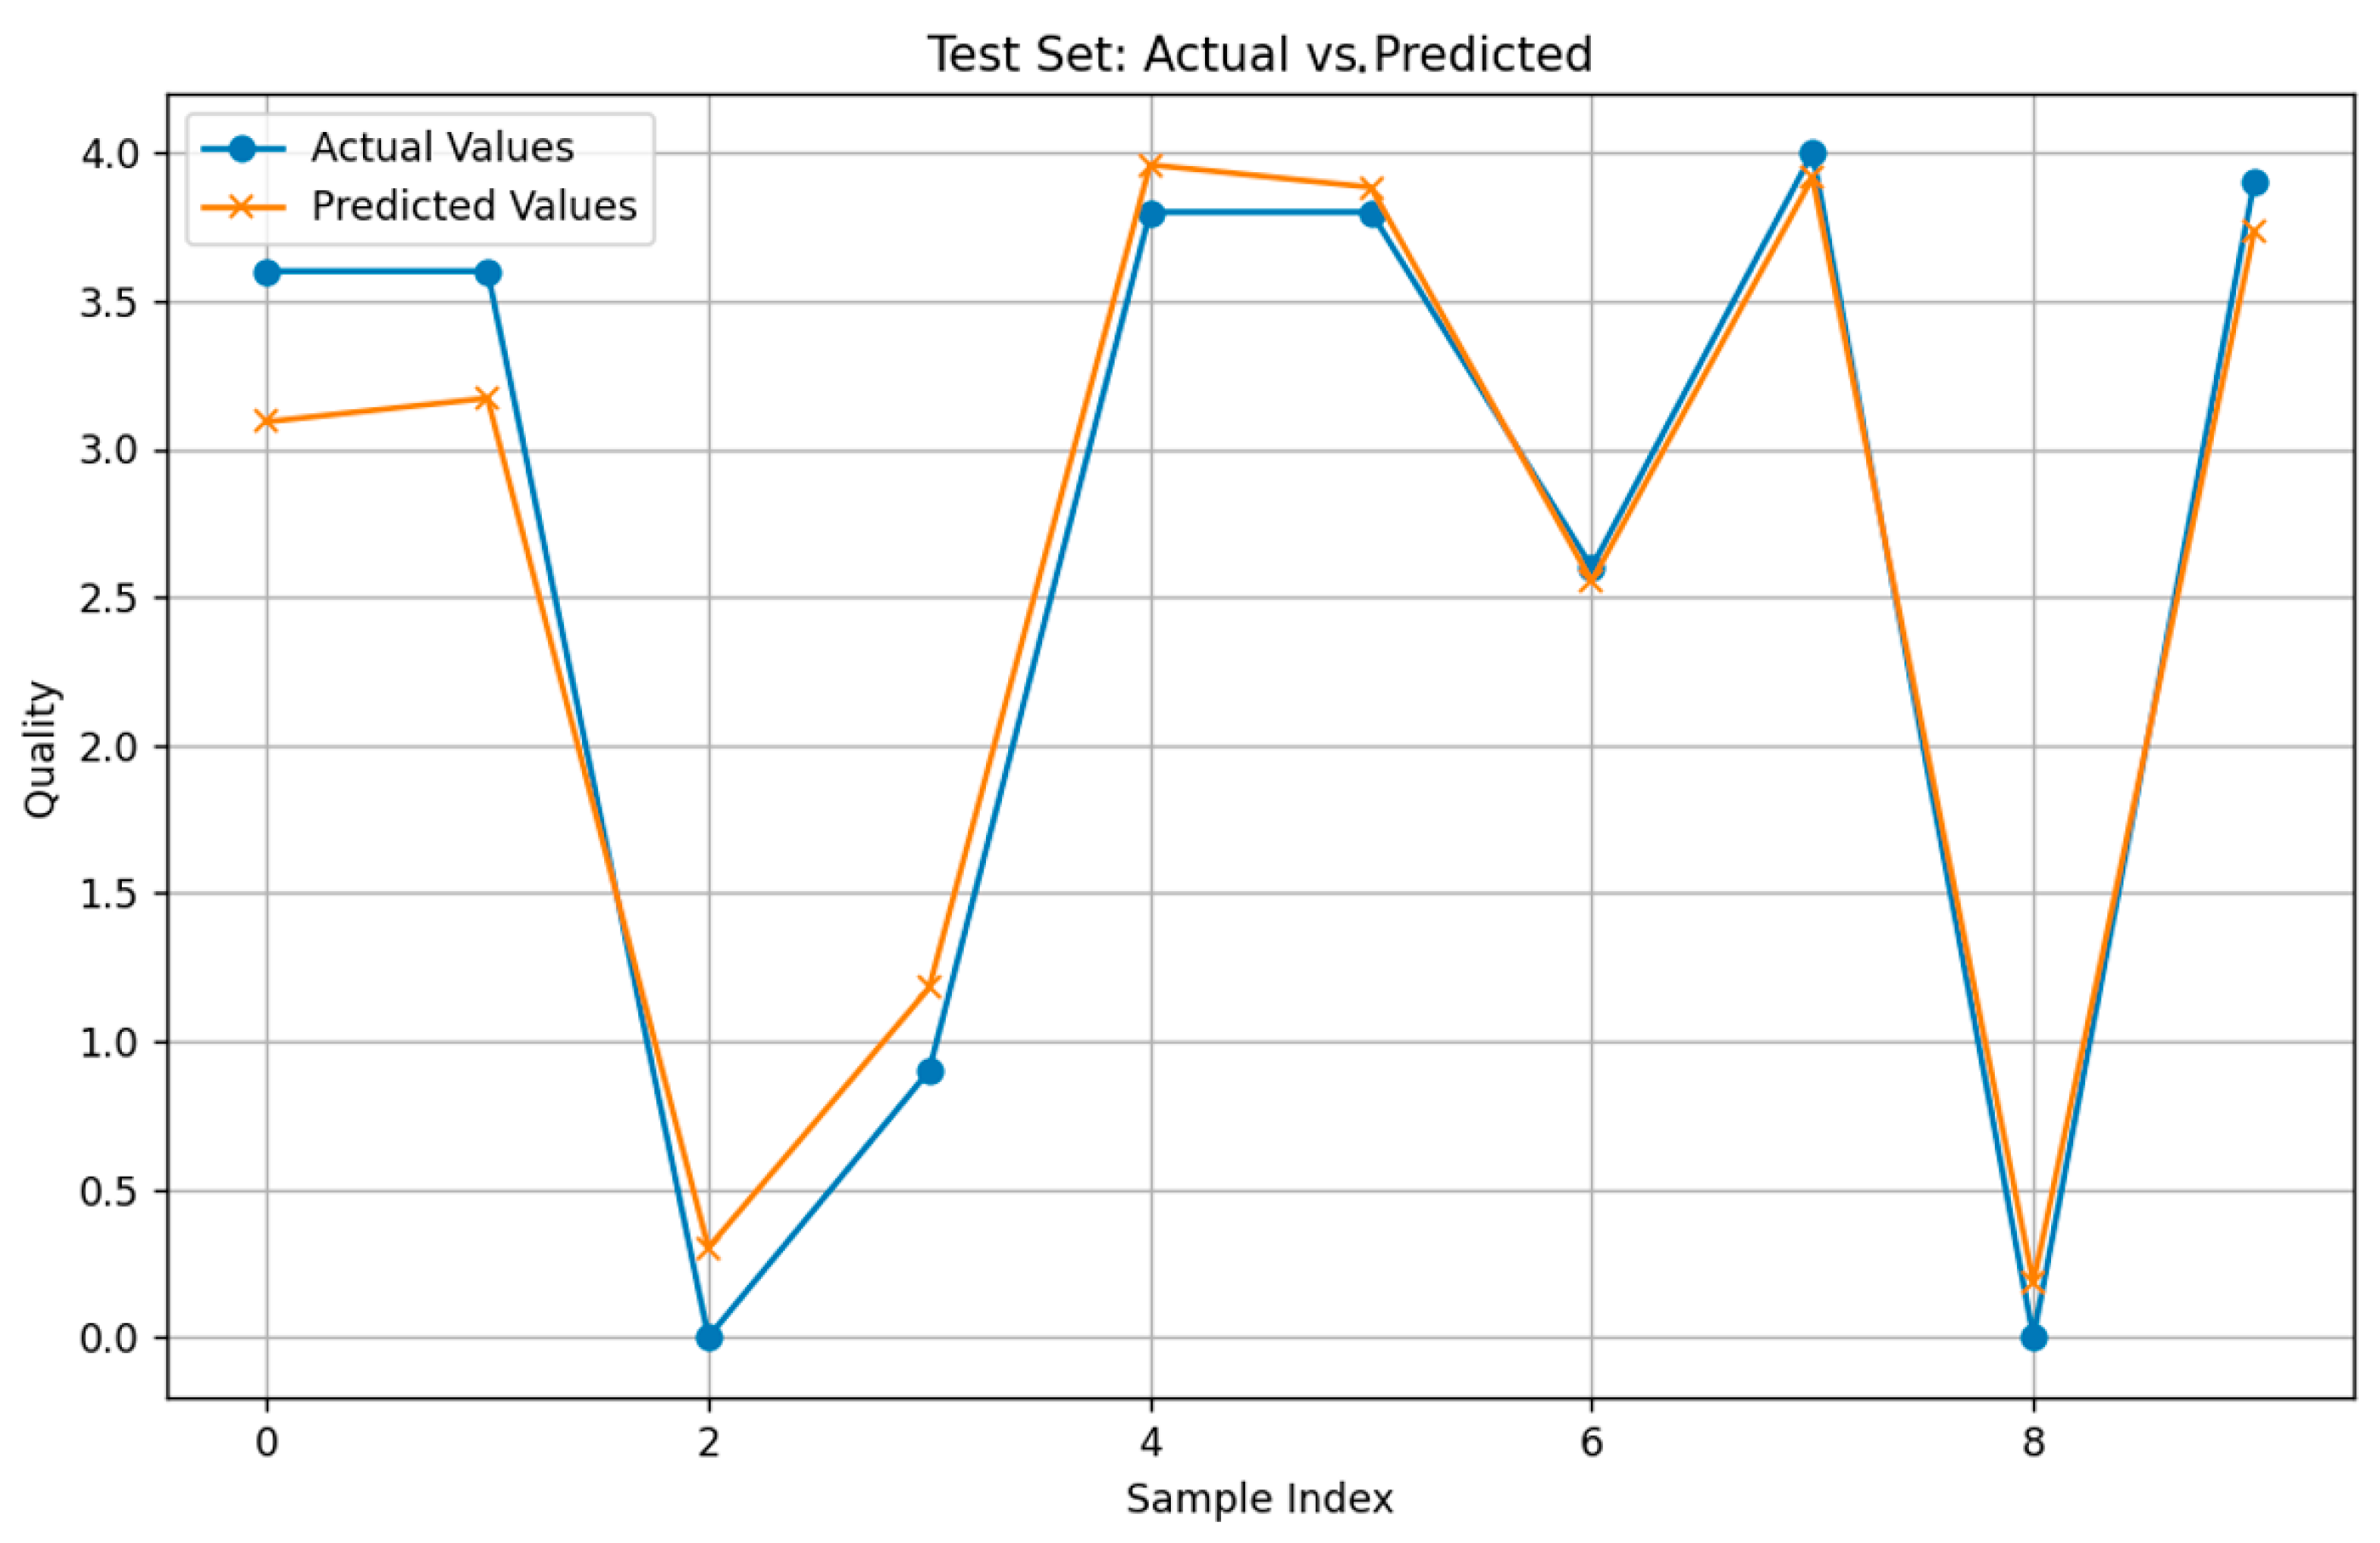Click the blue actual dot at sample index 9

tap(2255, 183)
